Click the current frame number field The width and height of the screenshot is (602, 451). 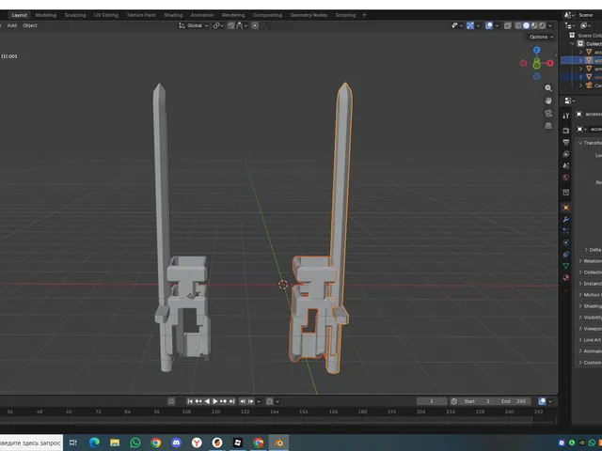click(432, 401)
